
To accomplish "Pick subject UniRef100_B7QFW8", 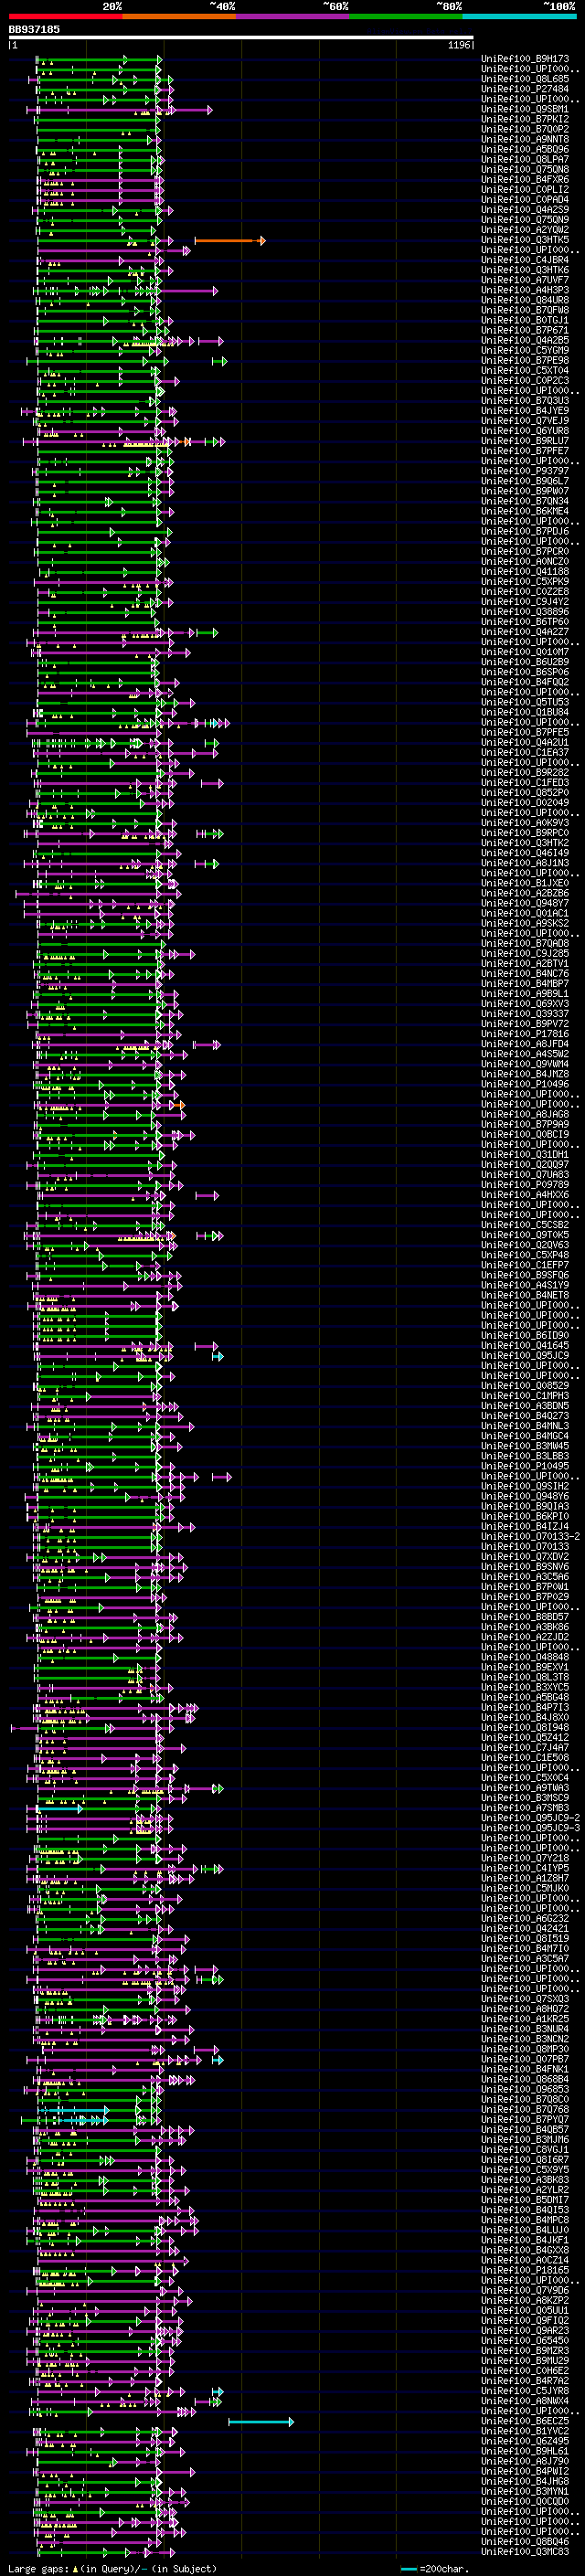I will (525, 310).
